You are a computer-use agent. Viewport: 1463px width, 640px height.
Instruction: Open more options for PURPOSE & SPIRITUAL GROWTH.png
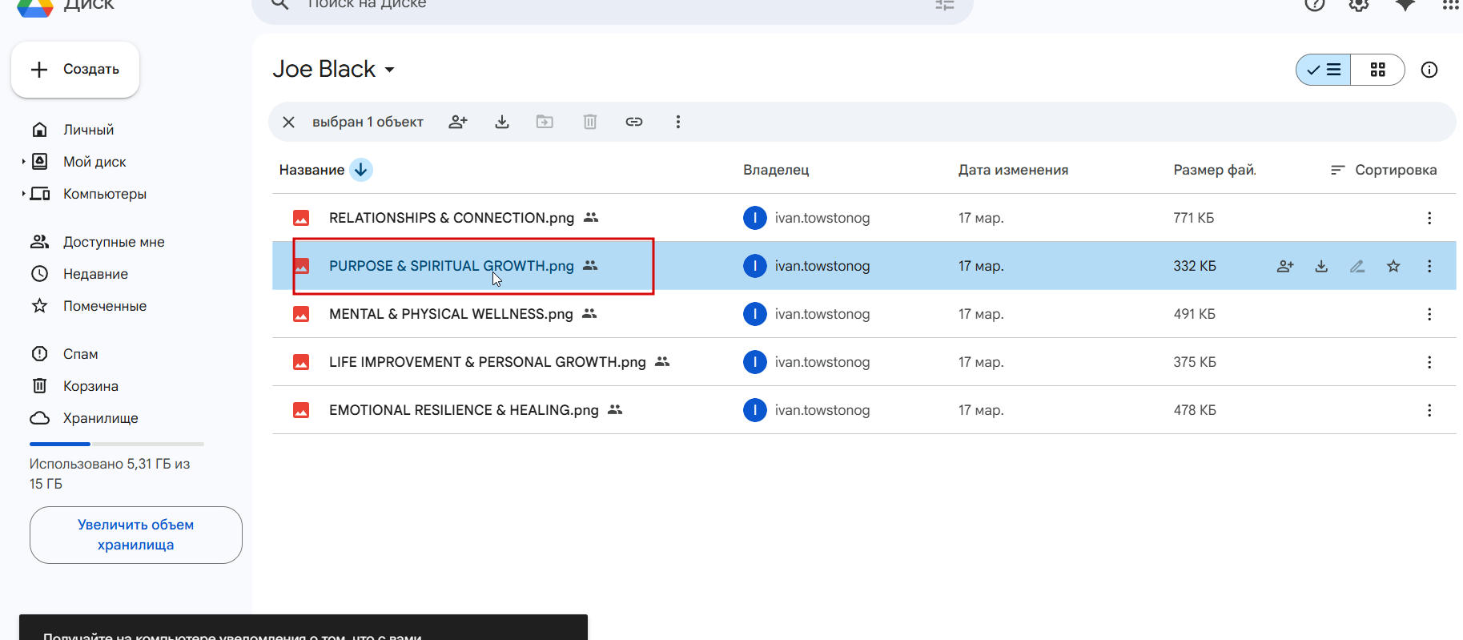tap(1429, 266)
